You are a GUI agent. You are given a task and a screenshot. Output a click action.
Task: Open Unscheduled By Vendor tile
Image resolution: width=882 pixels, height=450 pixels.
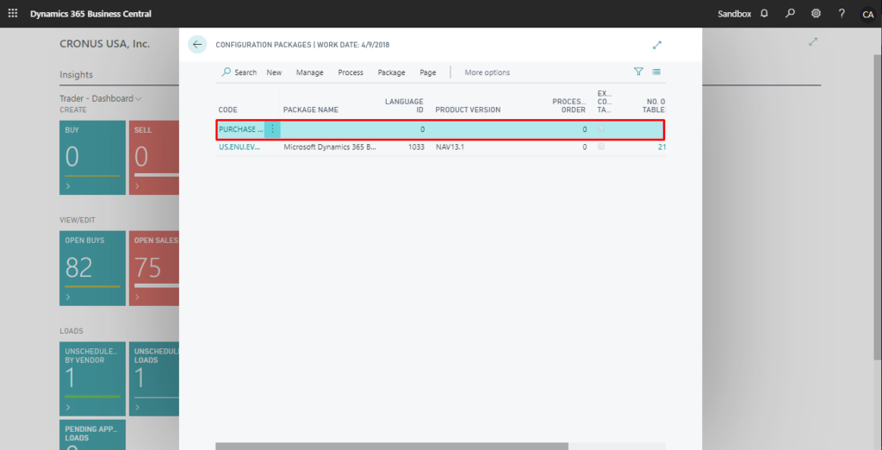click(x=93, y=379)
